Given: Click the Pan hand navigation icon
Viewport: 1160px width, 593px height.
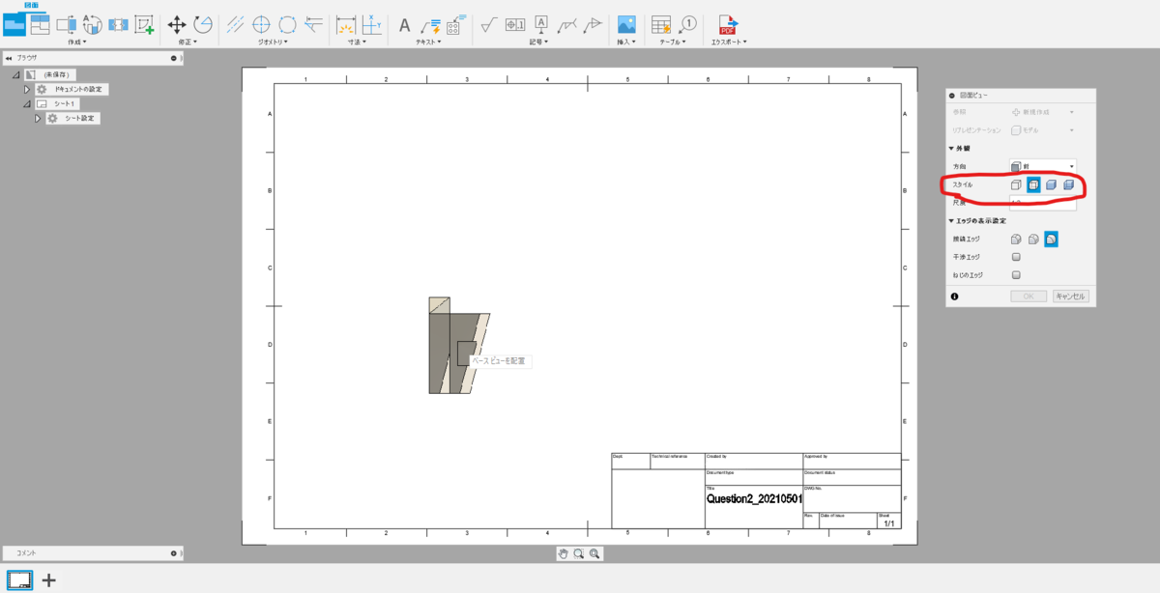Looking at the screenshot, I should [564, 553].
